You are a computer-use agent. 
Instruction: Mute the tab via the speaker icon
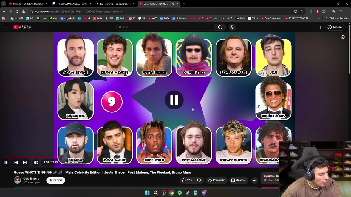point(173,4)
